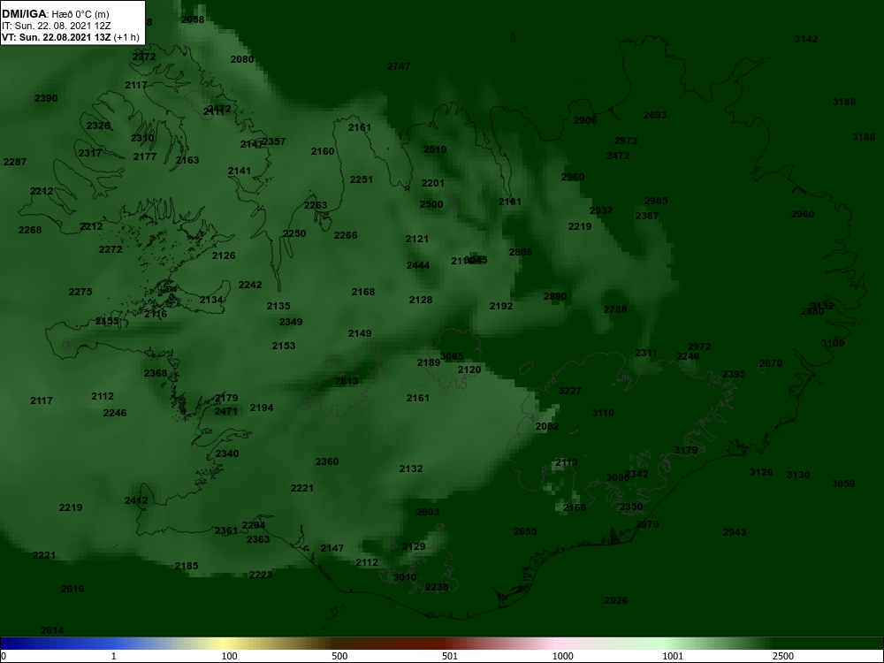Click the map value 2310
Viewport: 884px width, 663px height.
pos(142,138)
